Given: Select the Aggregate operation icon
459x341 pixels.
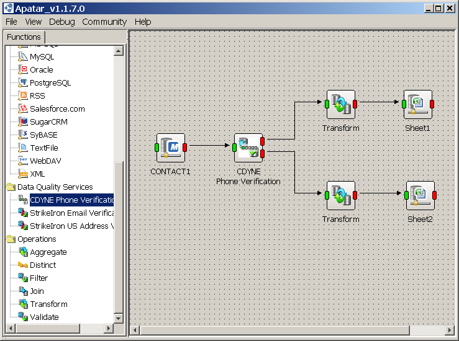Looking at the screenshot, I should click(23, 252).
